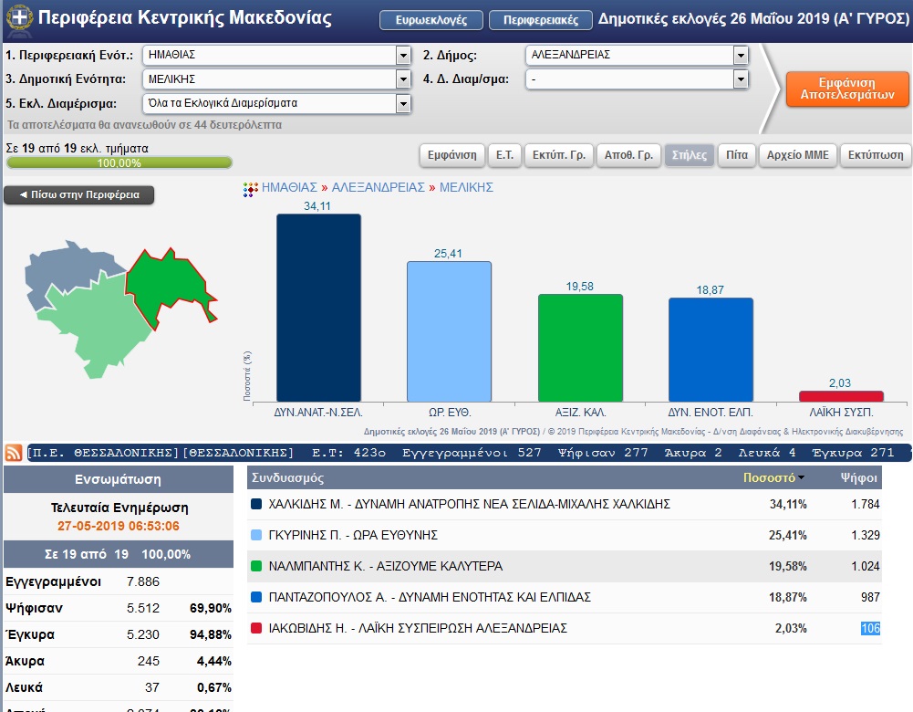Image resolution: width=913 pixels, height=712 pixels.
Task: Click the scrolling news ticker bar
Action: tap(469, 453)
